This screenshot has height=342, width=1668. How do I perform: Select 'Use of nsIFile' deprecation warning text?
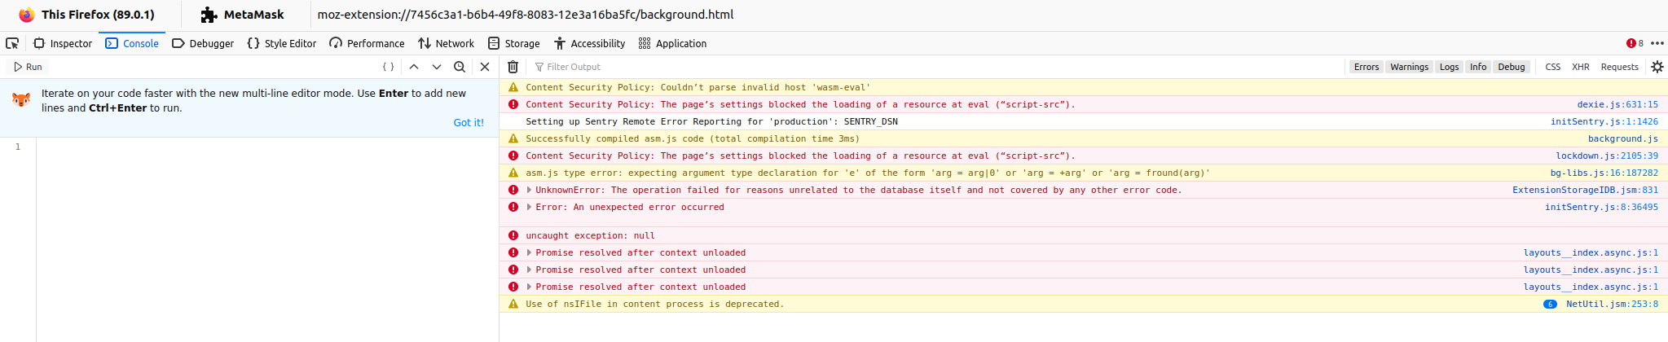point(654,304)
